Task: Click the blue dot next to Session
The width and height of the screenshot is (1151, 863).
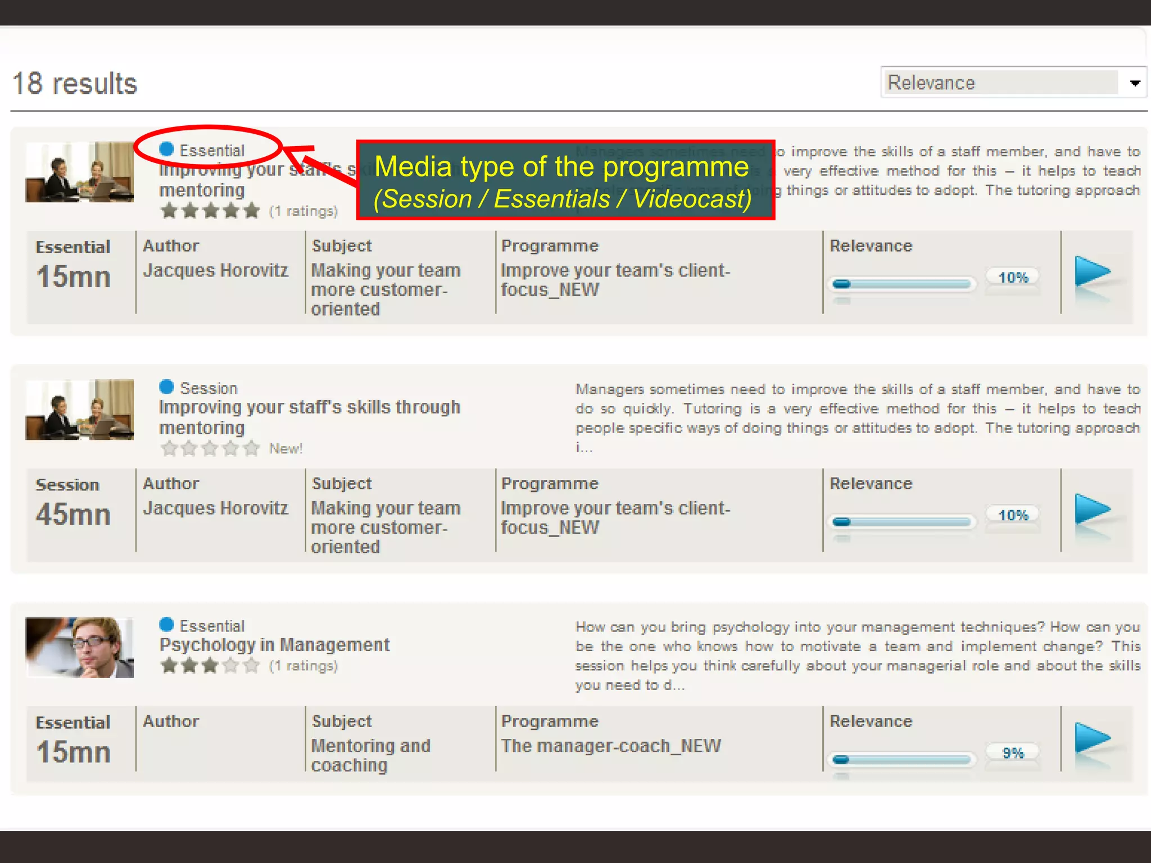Action: pyautogui.click(x=166, y=387)
